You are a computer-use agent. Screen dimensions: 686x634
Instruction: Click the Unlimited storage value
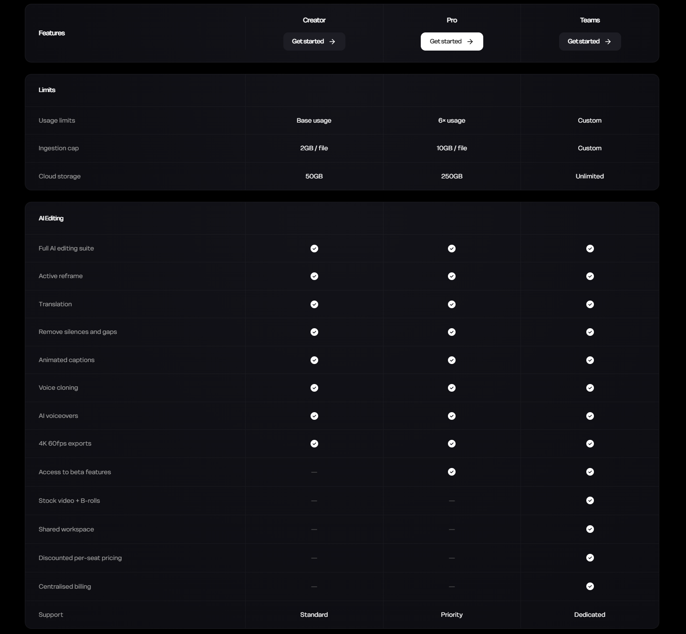[x=590, y=176]
